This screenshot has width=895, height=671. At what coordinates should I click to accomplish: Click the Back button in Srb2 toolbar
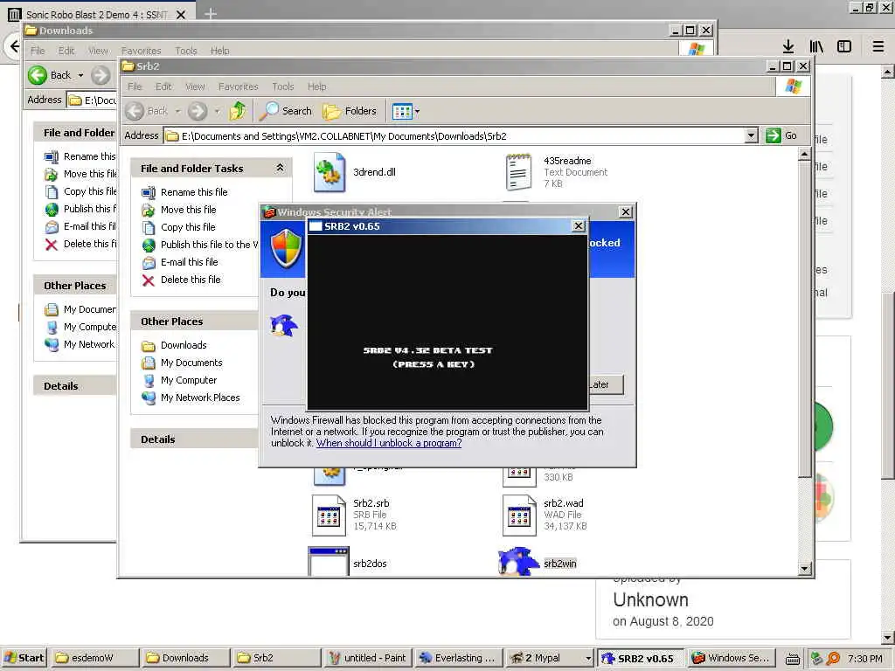click(147, 111)
